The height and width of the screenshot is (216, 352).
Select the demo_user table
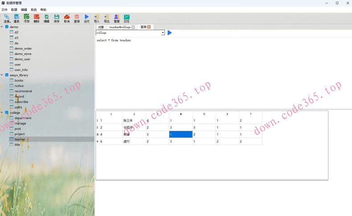click(22, 59)
